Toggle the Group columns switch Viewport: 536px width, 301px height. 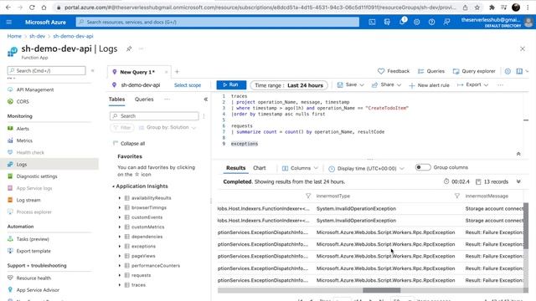[x=422, y=167]
